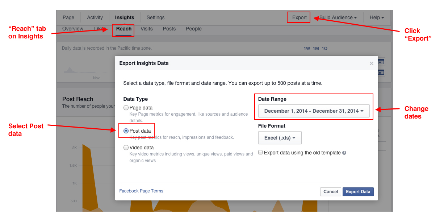444x220 pixels.
Task: Click Export in the top navigation bar
Action: coord(299,17)
